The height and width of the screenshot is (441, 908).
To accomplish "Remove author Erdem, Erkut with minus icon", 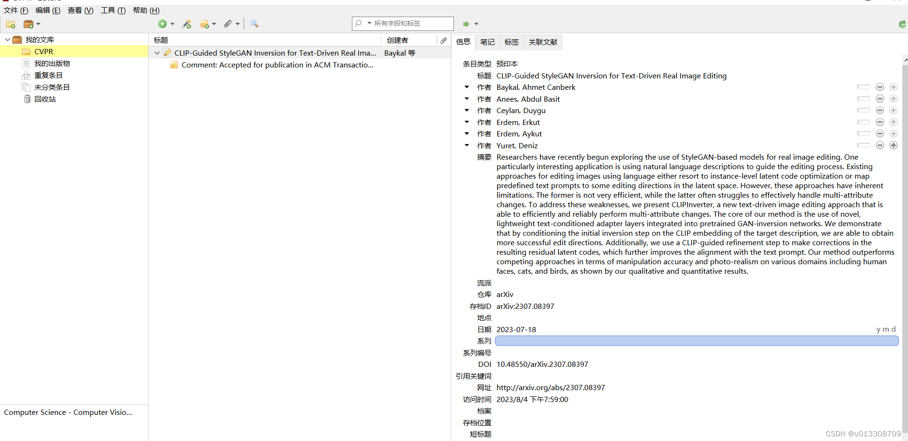I will (x=880, y=122).
